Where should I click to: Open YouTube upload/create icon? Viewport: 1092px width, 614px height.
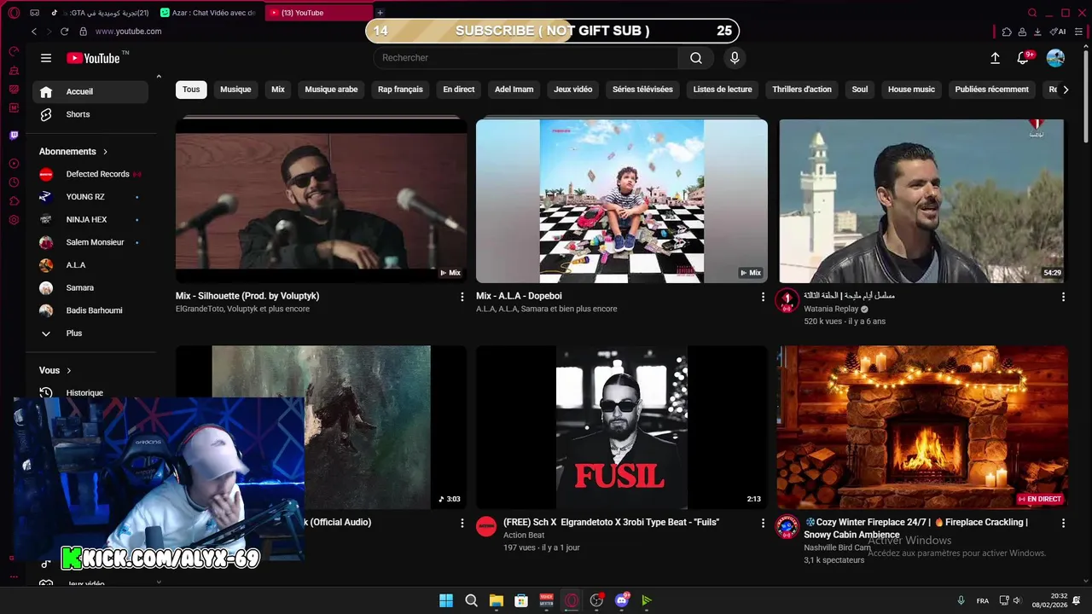995,58
